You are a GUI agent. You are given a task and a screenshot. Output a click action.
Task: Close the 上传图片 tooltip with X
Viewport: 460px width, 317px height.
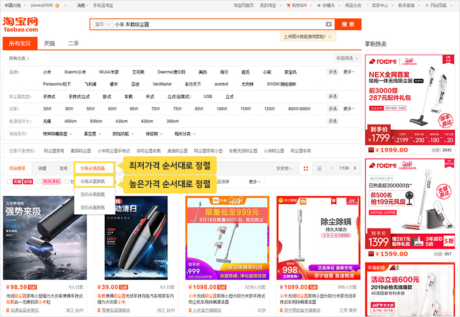click(x=329, y=37)
